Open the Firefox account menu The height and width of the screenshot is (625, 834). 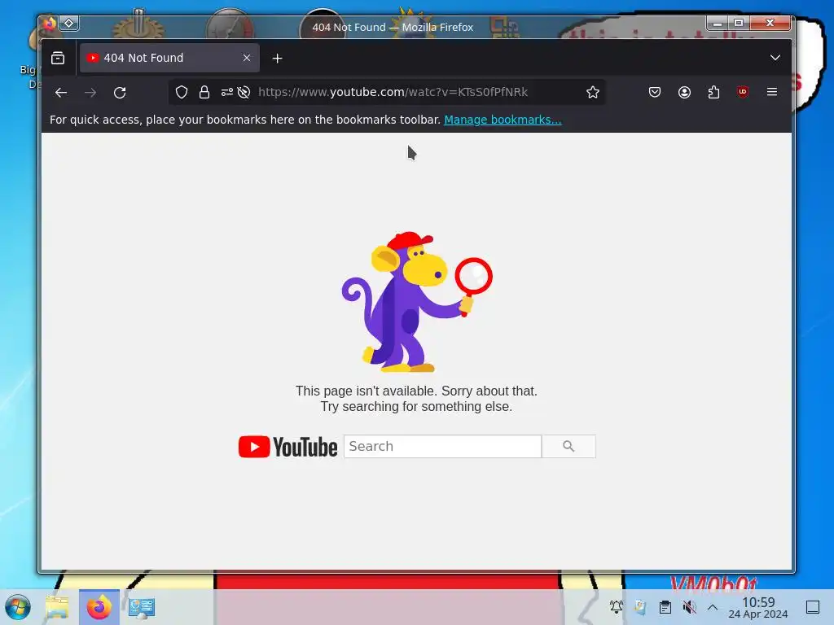684,93
